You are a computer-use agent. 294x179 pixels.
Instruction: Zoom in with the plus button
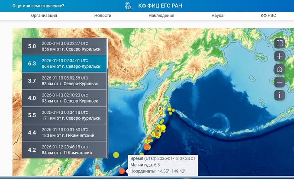(x=279, y=56)
